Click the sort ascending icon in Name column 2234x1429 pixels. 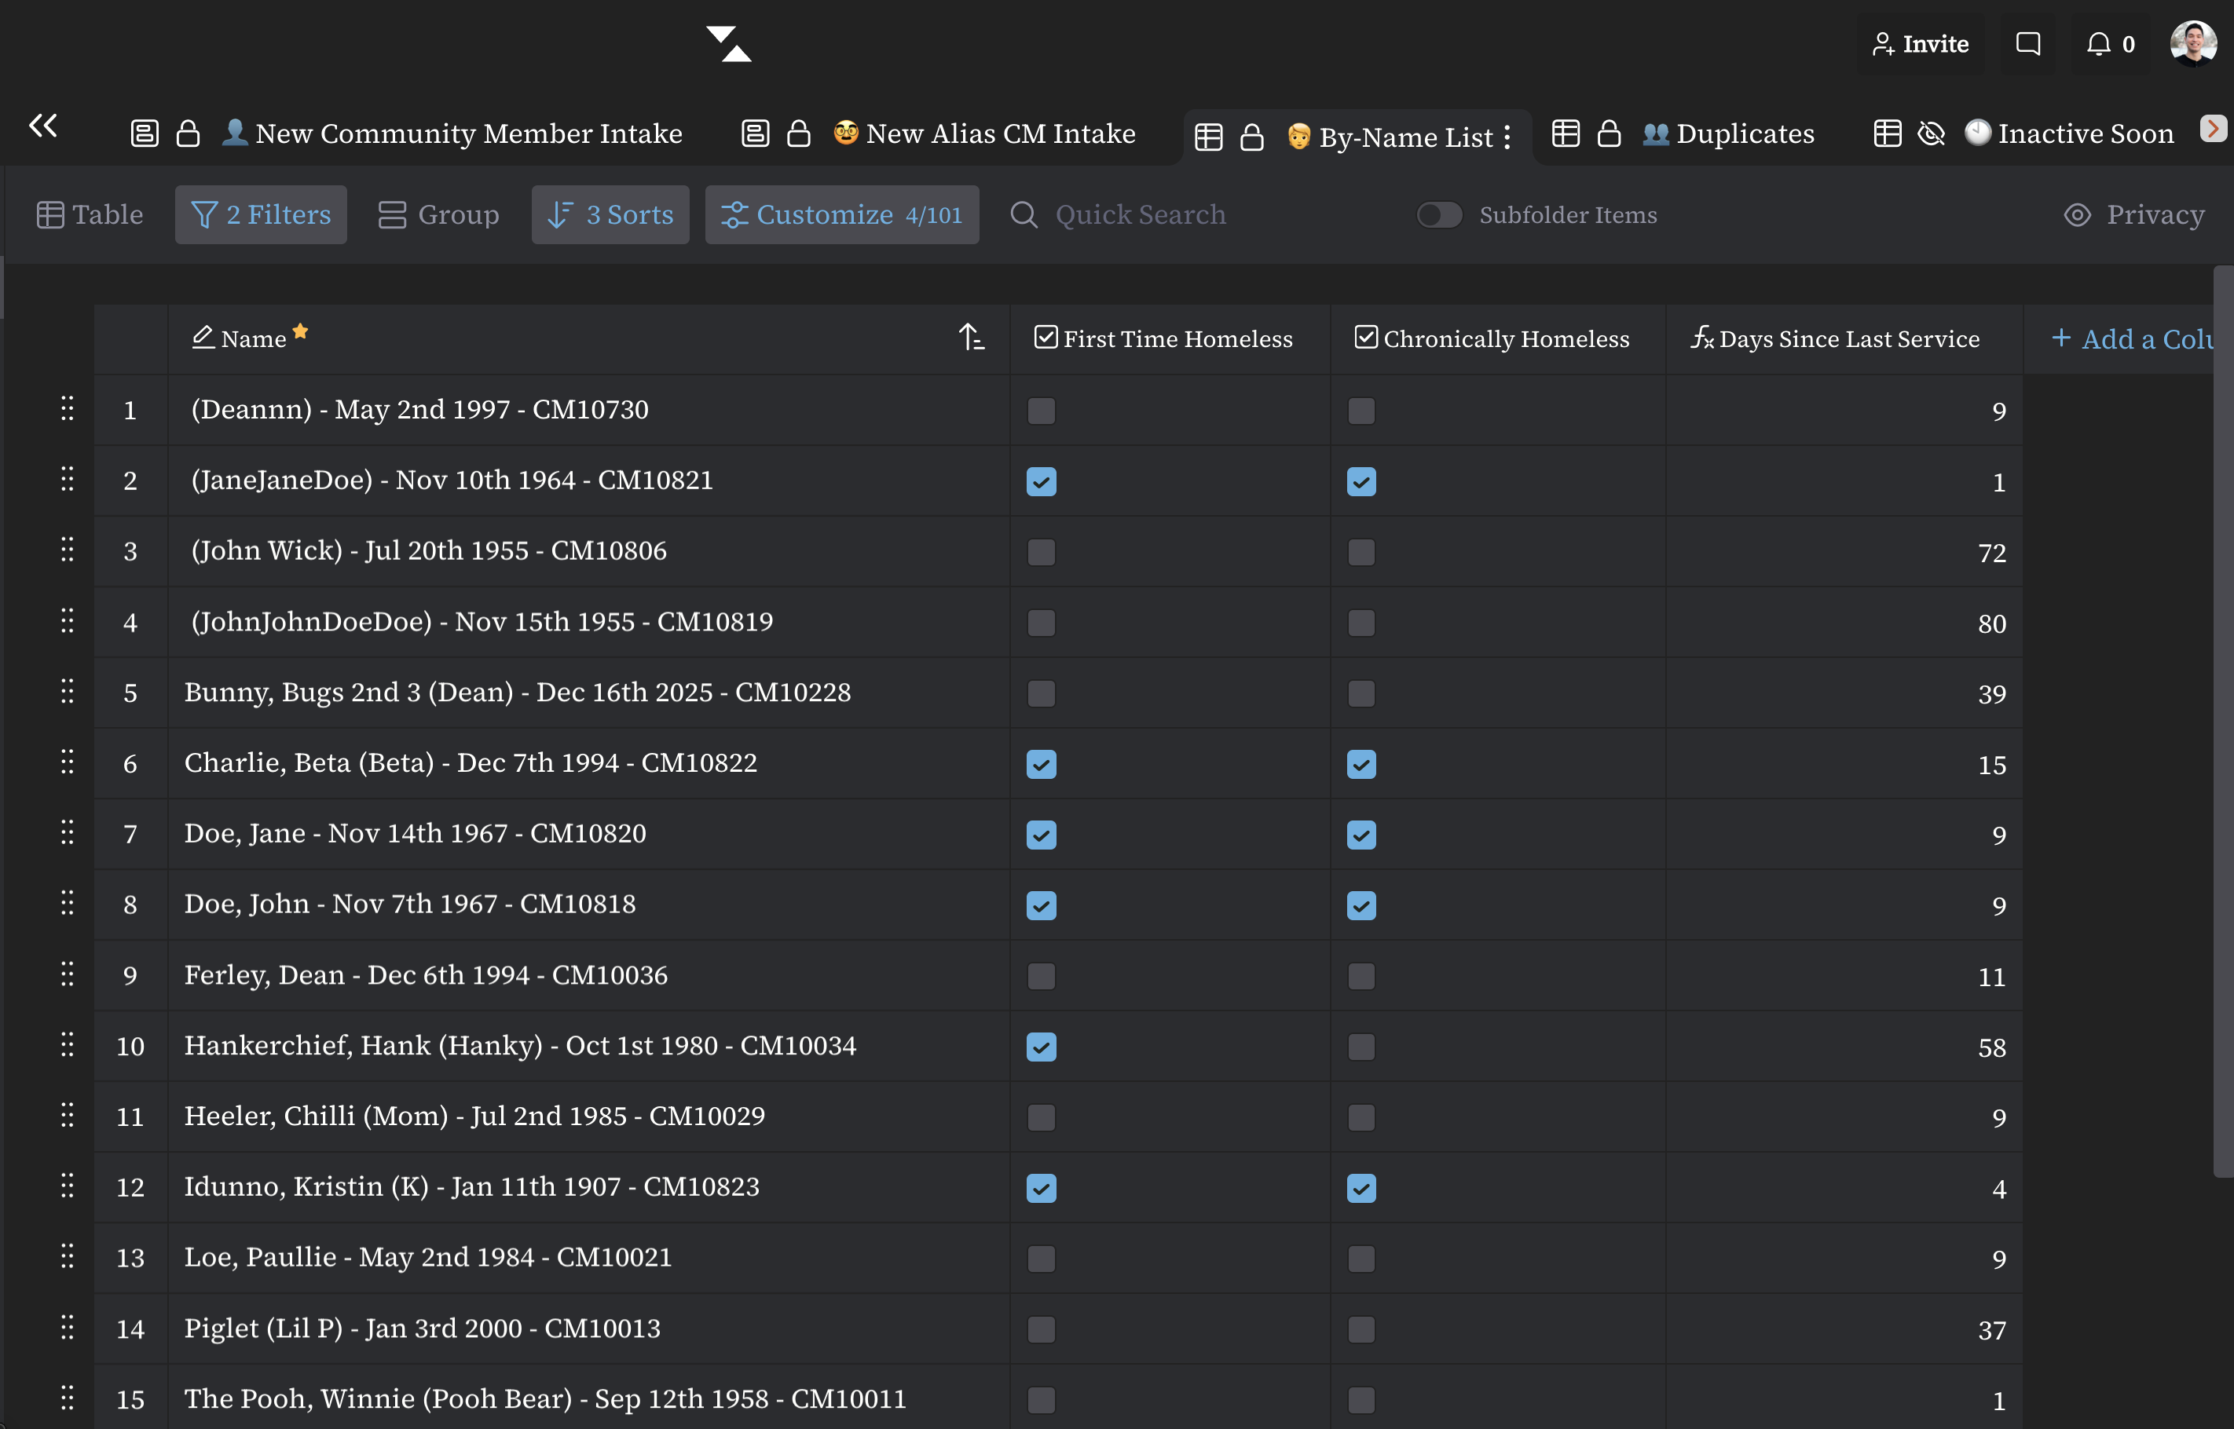coord(971,338)
